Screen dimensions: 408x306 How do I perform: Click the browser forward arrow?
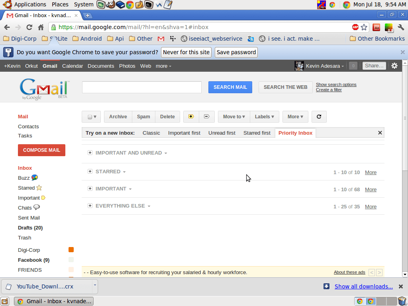18,27
